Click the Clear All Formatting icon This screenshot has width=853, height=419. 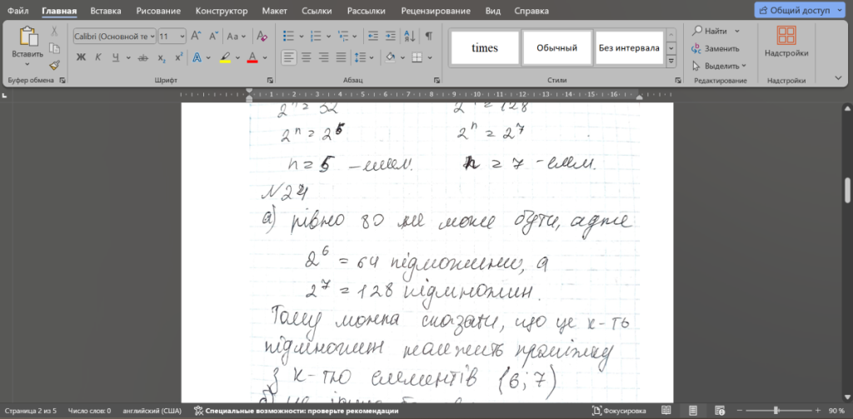click(x=262, y=37)
